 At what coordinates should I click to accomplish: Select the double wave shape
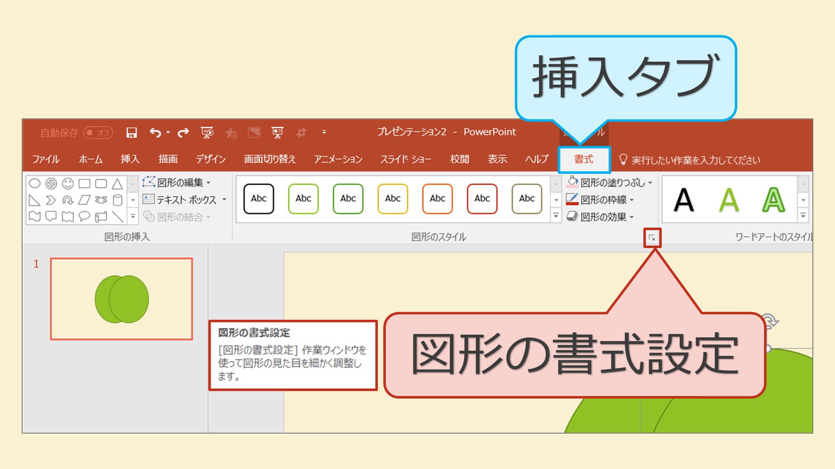tap(68, 217)
